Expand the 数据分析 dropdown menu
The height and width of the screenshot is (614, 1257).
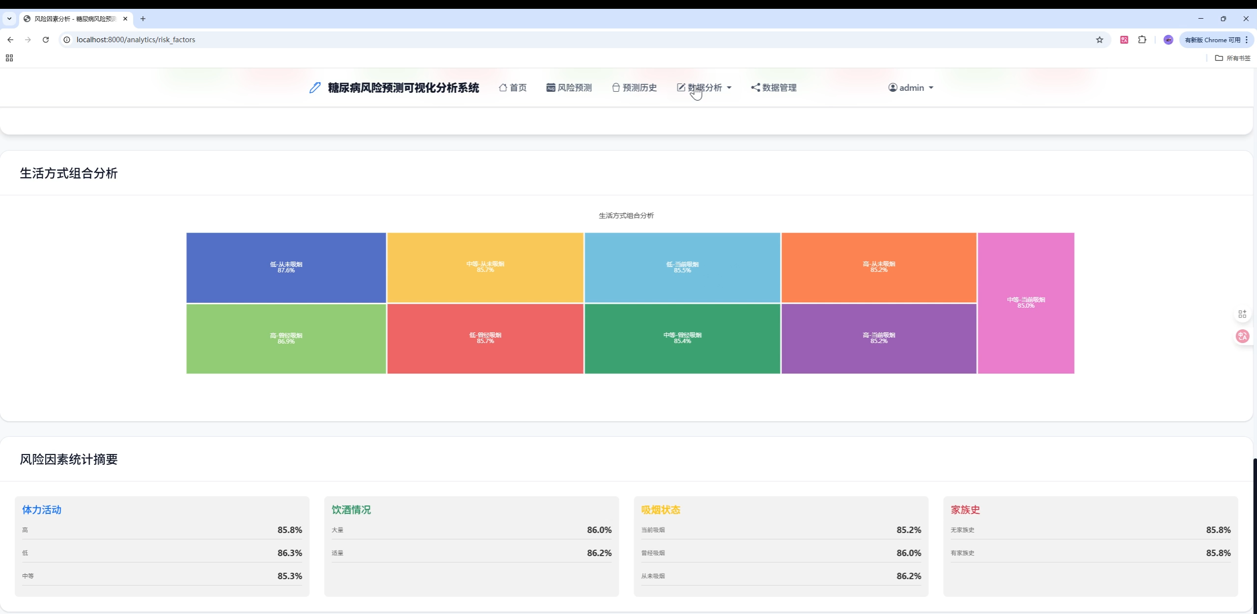point(704,88)
